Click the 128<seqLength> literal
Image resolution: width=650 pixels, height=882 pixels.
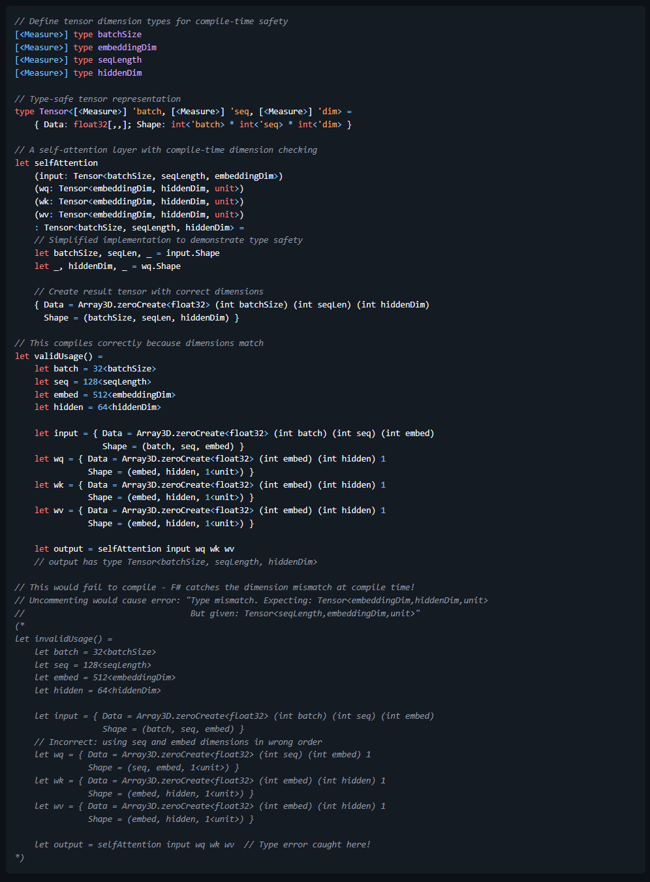(117, 381)
